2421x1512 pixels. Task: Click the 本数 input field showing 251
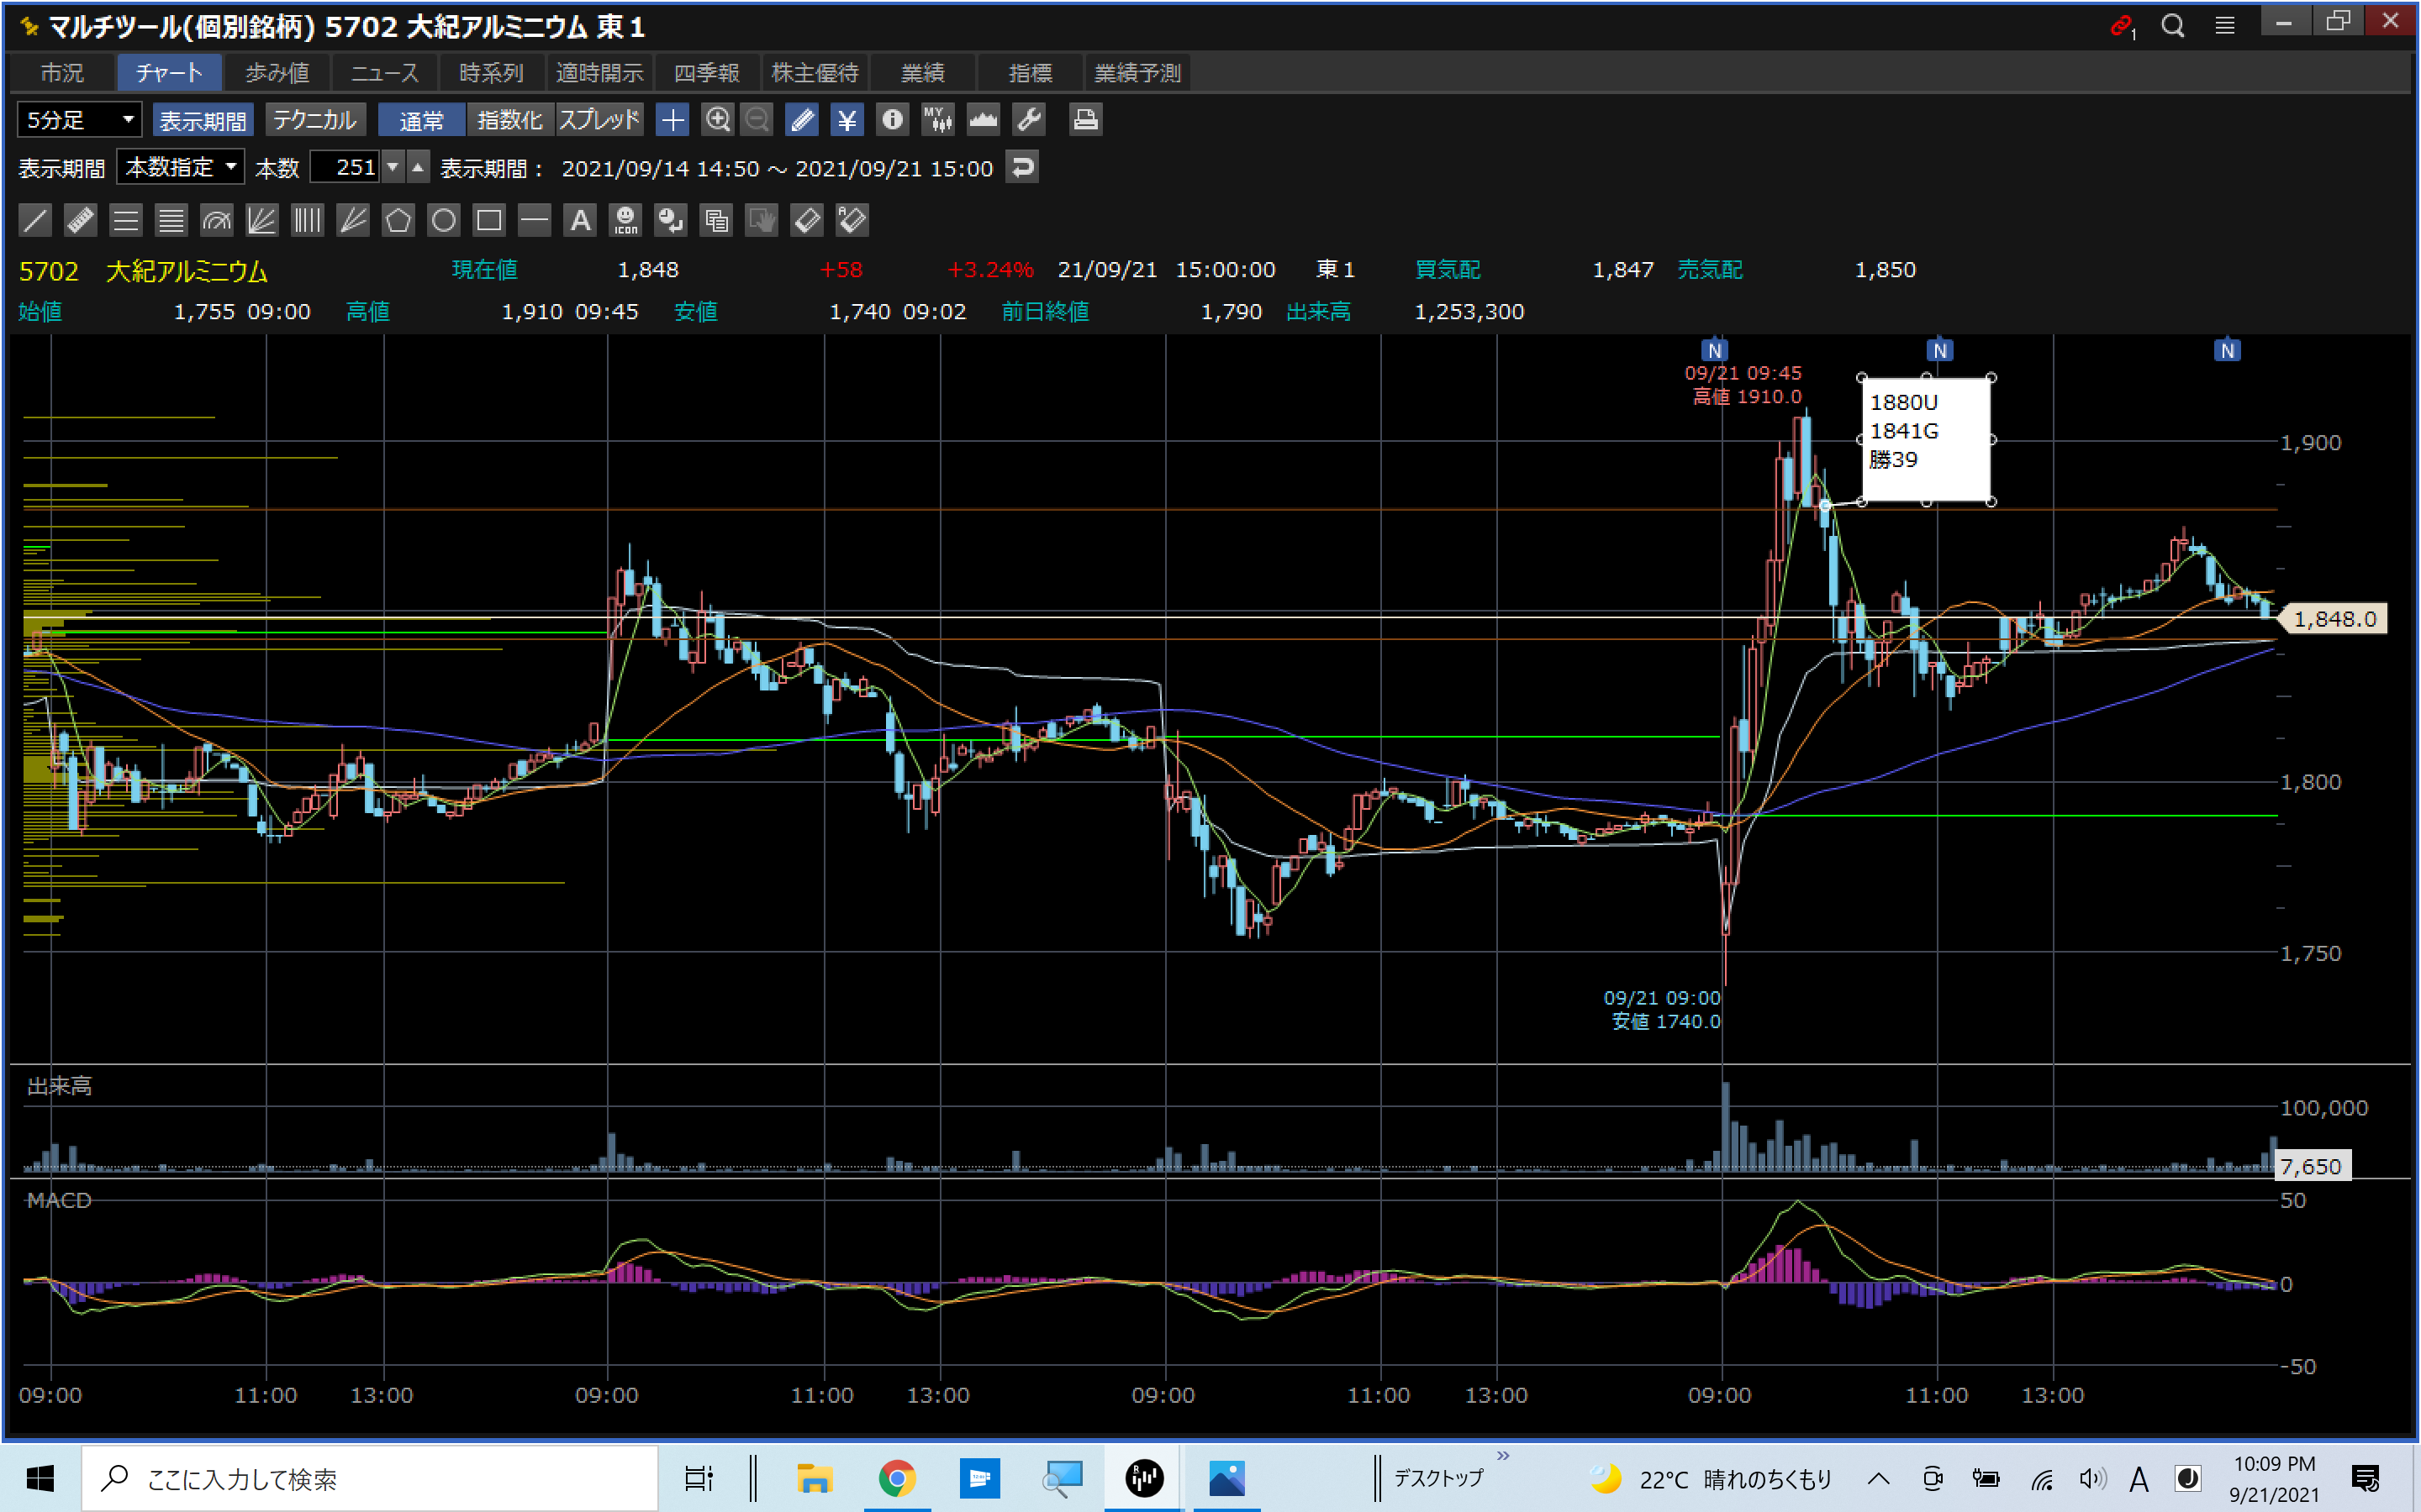pos(345,167)
